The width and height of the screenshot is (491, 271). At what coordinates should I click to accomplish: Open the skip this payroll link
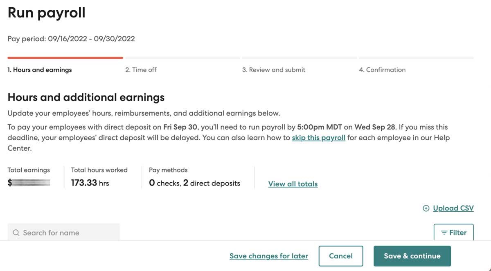coord(318,138)
